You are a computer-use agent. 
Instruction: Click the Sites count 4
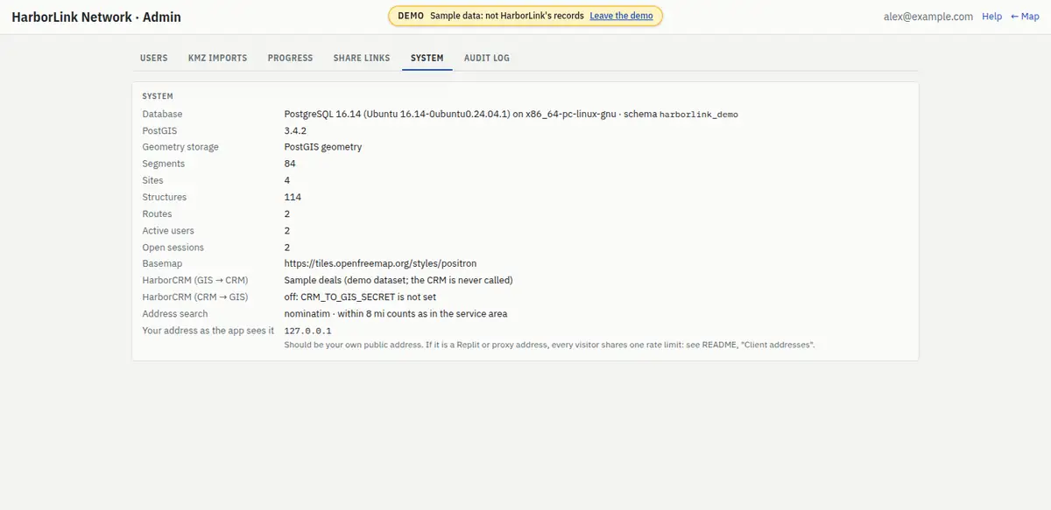click(287, 180)
